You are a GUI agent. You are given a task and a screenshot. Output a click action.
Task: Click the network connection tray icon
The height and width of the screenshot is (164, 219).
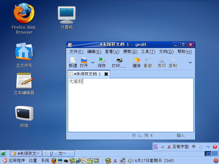tap(123, 161)
